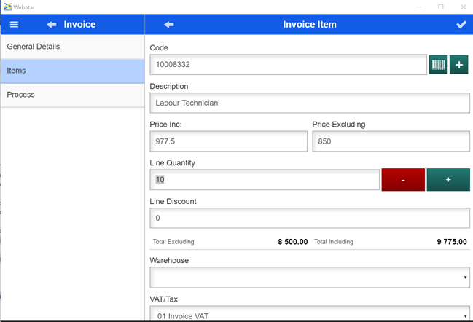
Task: Confirm invoice item with checkmark icon
Action: point(461,25)
